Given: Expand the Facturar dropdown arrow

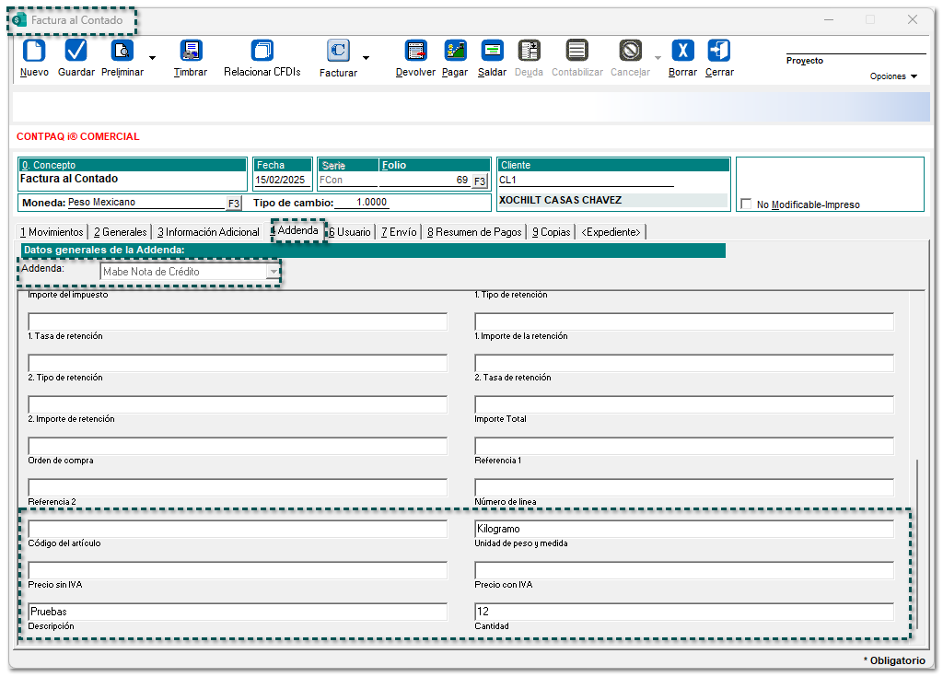Looking at the screenshot, I should (366, 58).
